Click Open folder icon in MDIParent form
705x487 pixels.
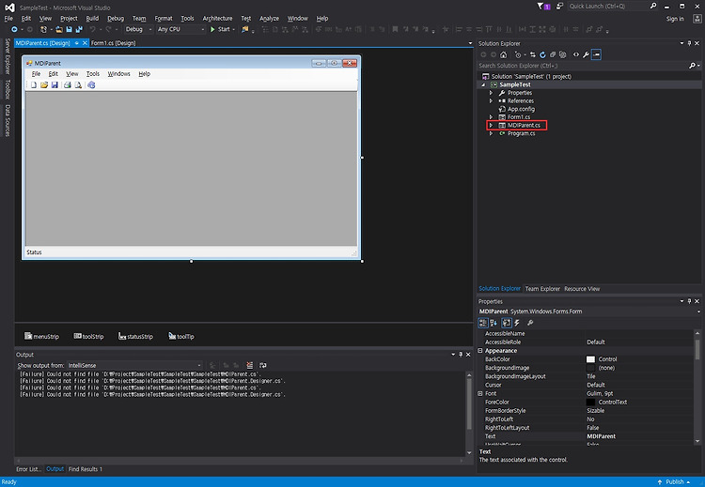tap(44, 84)
